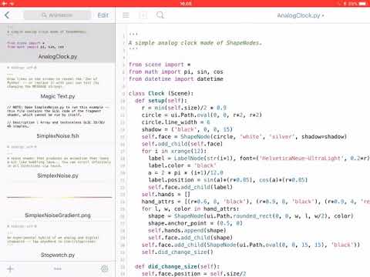
Task: Click the 'from math import pi, sin, cos' line
Action: [x=176, y=72]
